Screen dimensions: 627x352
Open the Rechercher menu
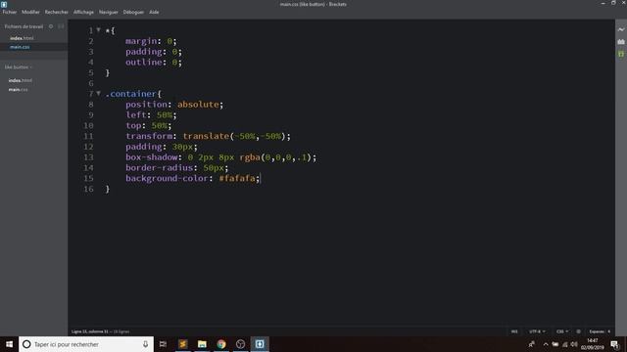click(57, 12)
